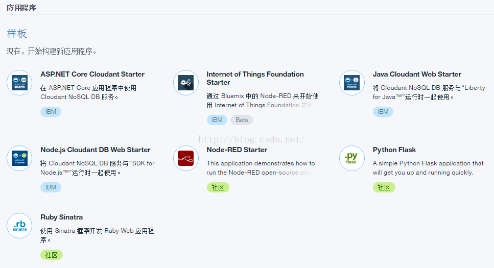
Task: Open Node.js Cloudant DB Web Starter title
Action: point(96,150)
